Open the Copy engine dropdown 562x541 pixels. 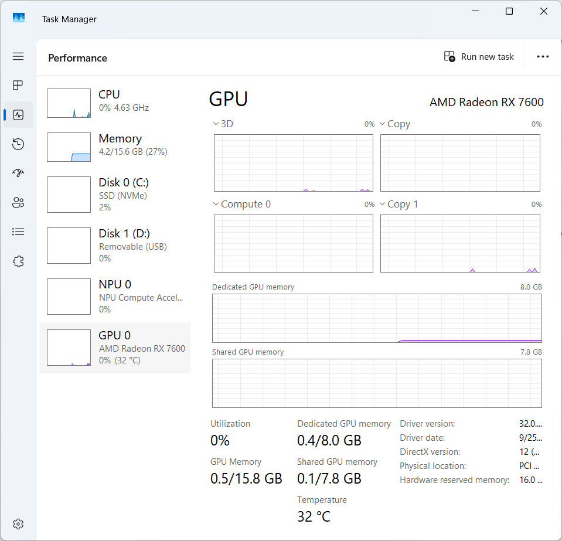tap(395, 124)
